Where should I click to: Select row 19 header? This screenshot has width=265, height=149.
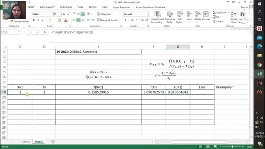[x=4, y=92]
